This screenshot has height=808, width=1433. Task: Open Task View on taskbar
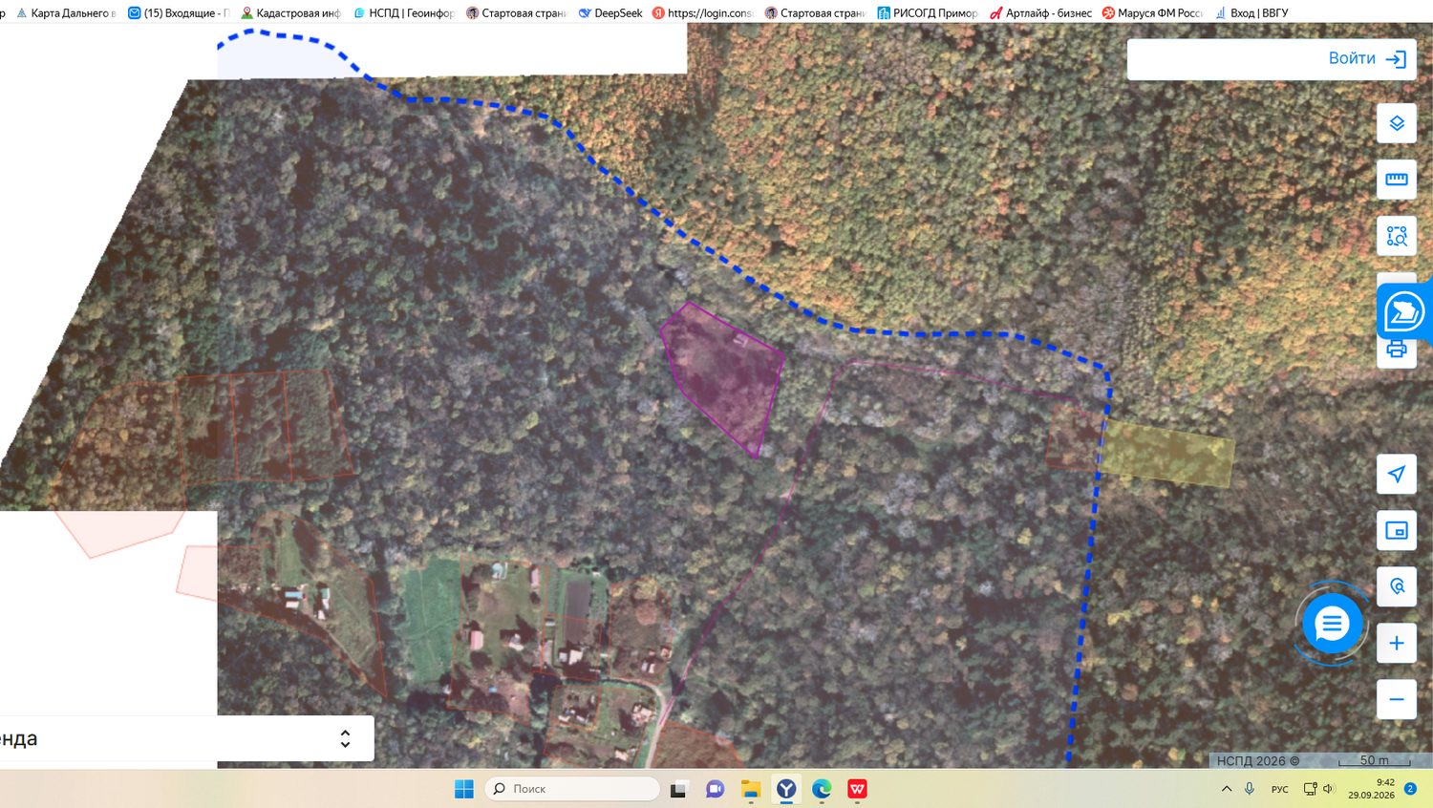click(x=679, y=789)
